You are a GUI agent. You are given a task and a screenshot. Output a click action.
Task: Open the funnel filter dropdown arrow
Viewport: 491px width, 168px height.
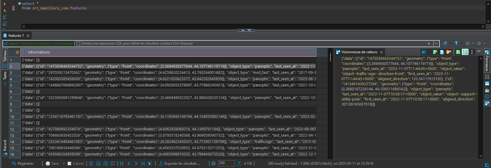tap(462, 43)
